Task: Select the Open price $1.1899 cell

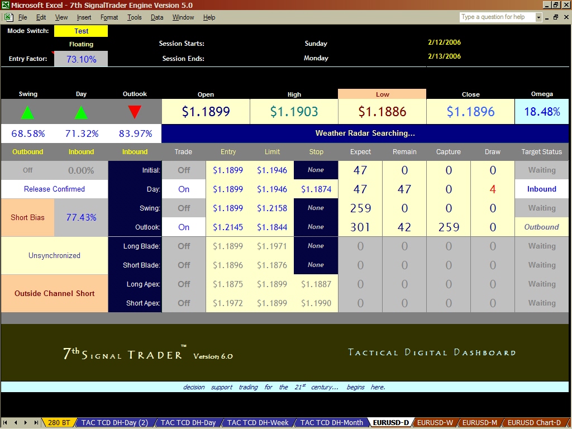Action: tap(206, 111)
